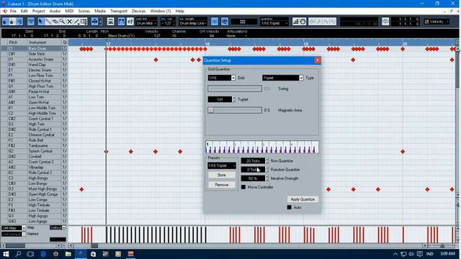Image resolution: width=461 pixels, height=259 pixels.
Task: Select the Drumstick tool
Action: (x=48, y=22)
